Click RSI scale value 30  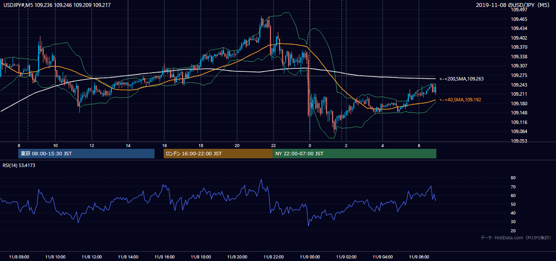[513, 222]
